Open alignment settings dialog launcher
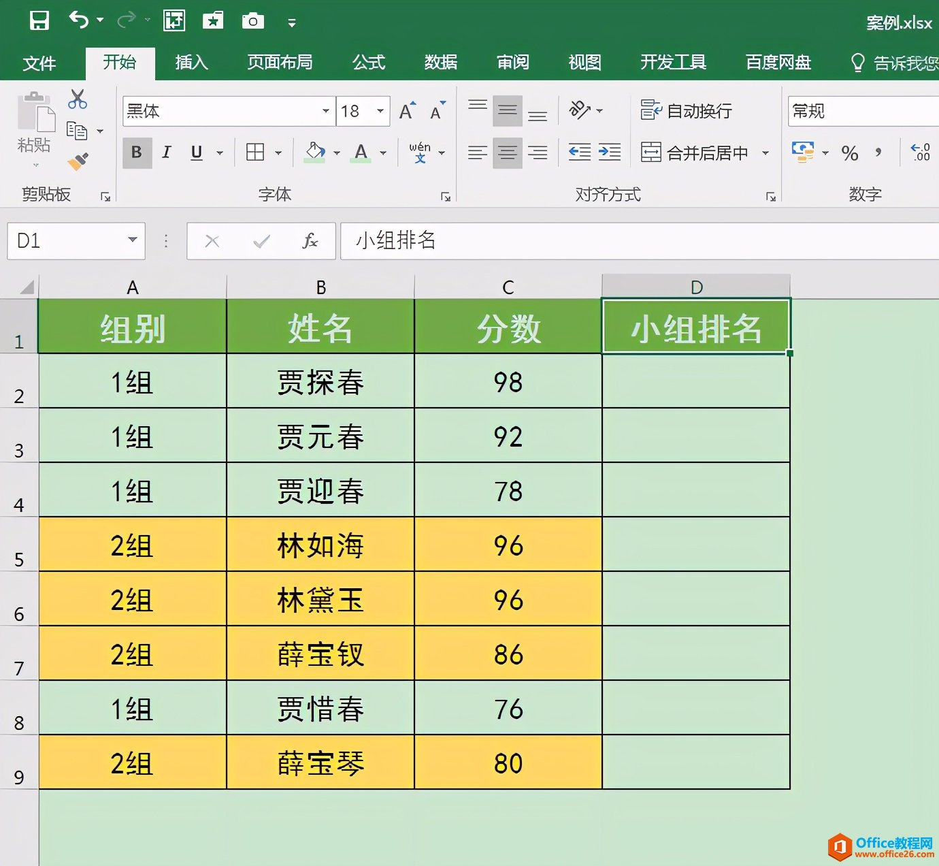 click(x=771, y=197)
